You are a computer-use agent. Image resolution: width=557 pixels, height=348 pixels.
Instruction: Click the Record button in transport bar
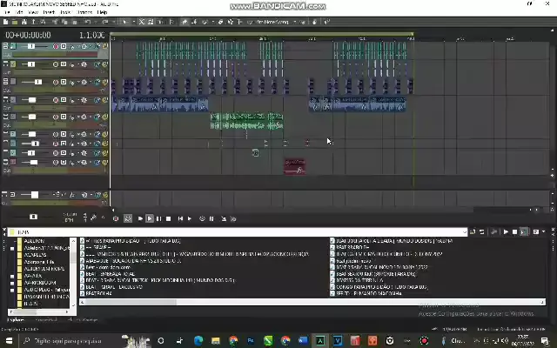[116, 218]
